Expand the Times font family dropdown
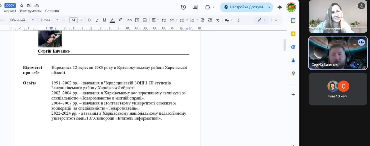Viewport: 370px width, 146px height. coord(49,20)
